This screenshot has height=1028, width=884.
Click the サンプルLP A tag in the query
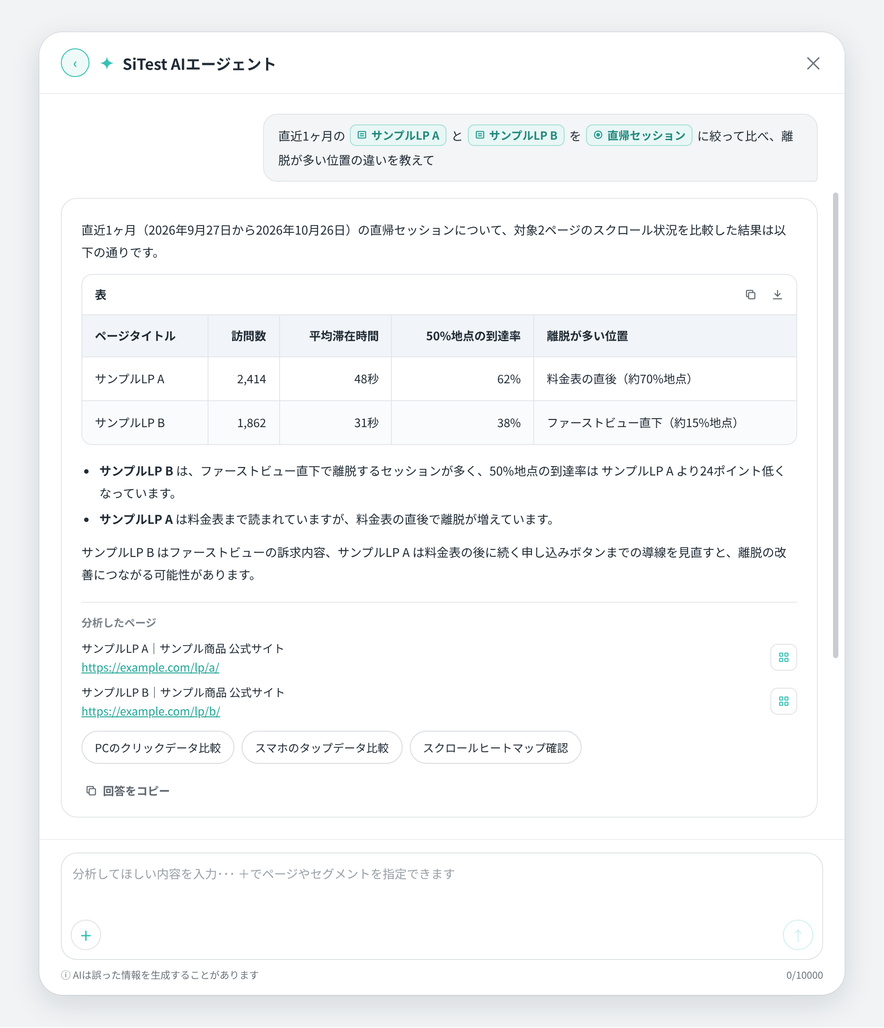tap(398, 136)
